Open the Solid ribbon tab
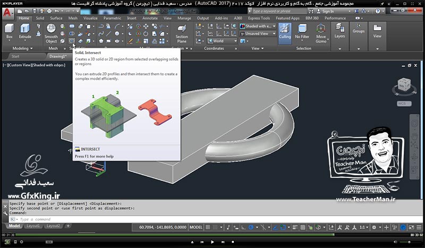 point(40,18)
